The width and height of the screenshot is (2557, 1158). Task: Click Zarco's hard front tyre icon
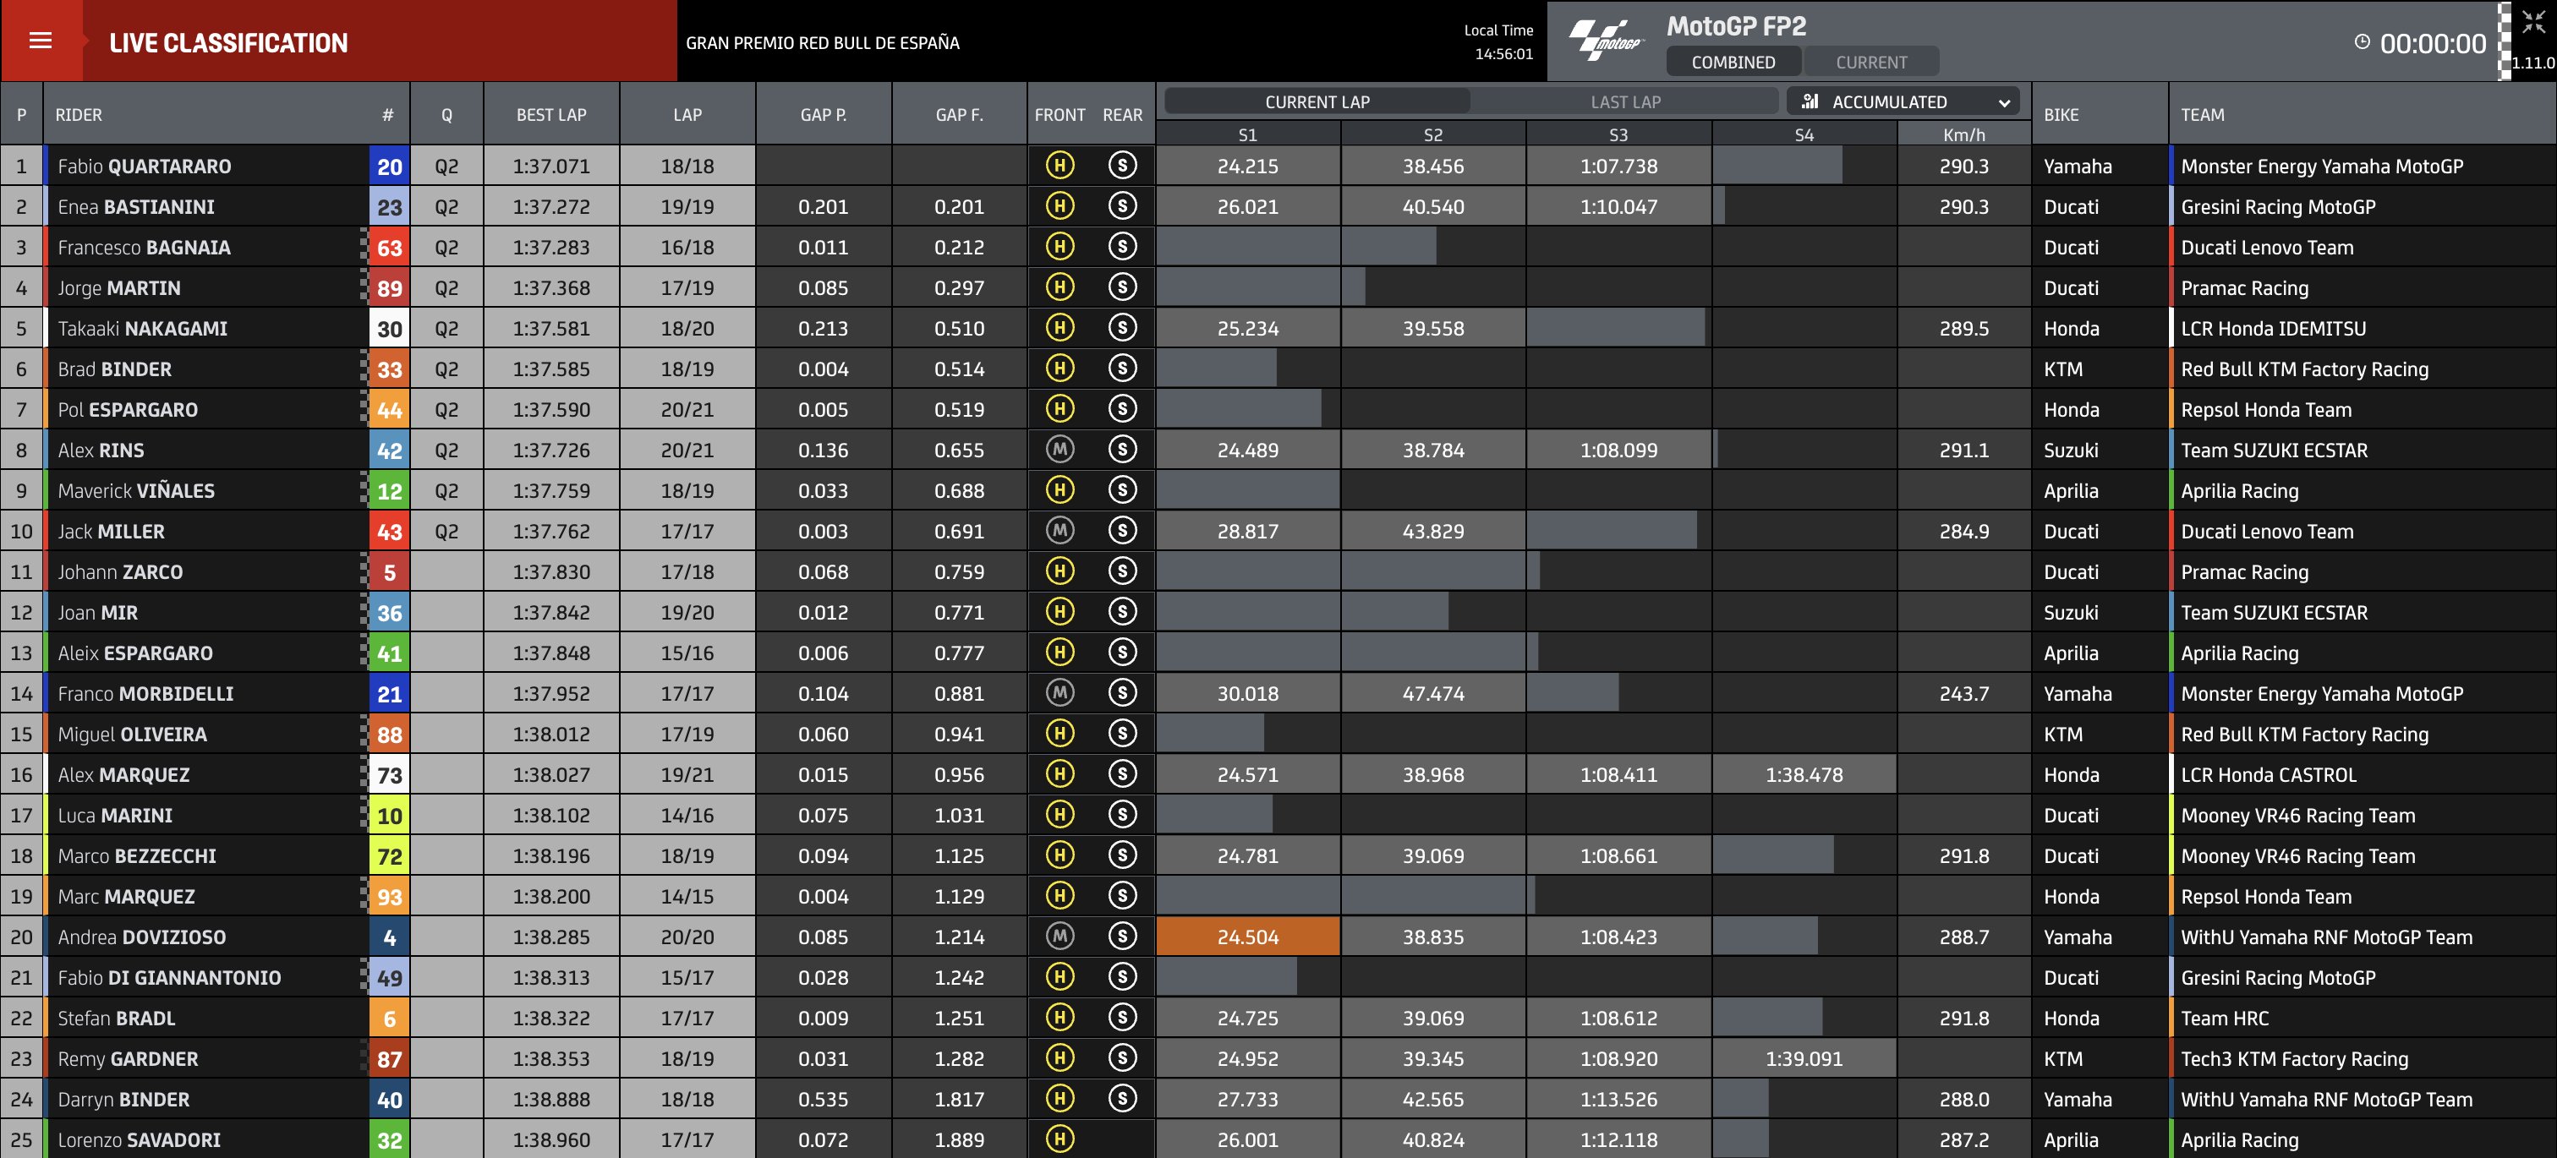1060,571
